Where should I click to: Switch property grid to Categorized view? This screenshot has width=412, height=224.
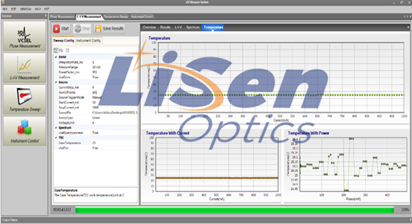click(x=56, y=50)
